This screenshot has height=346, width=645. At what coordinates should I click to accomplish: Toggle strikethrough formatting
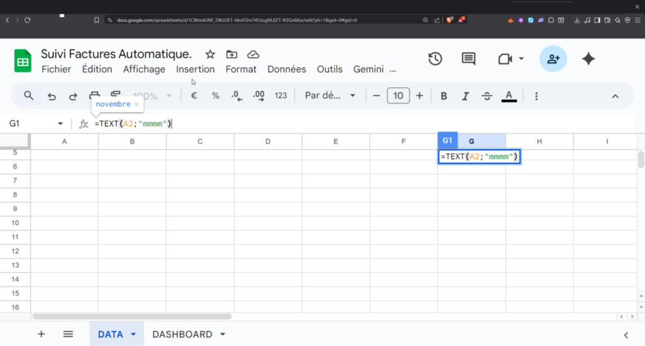click(487, 96)
